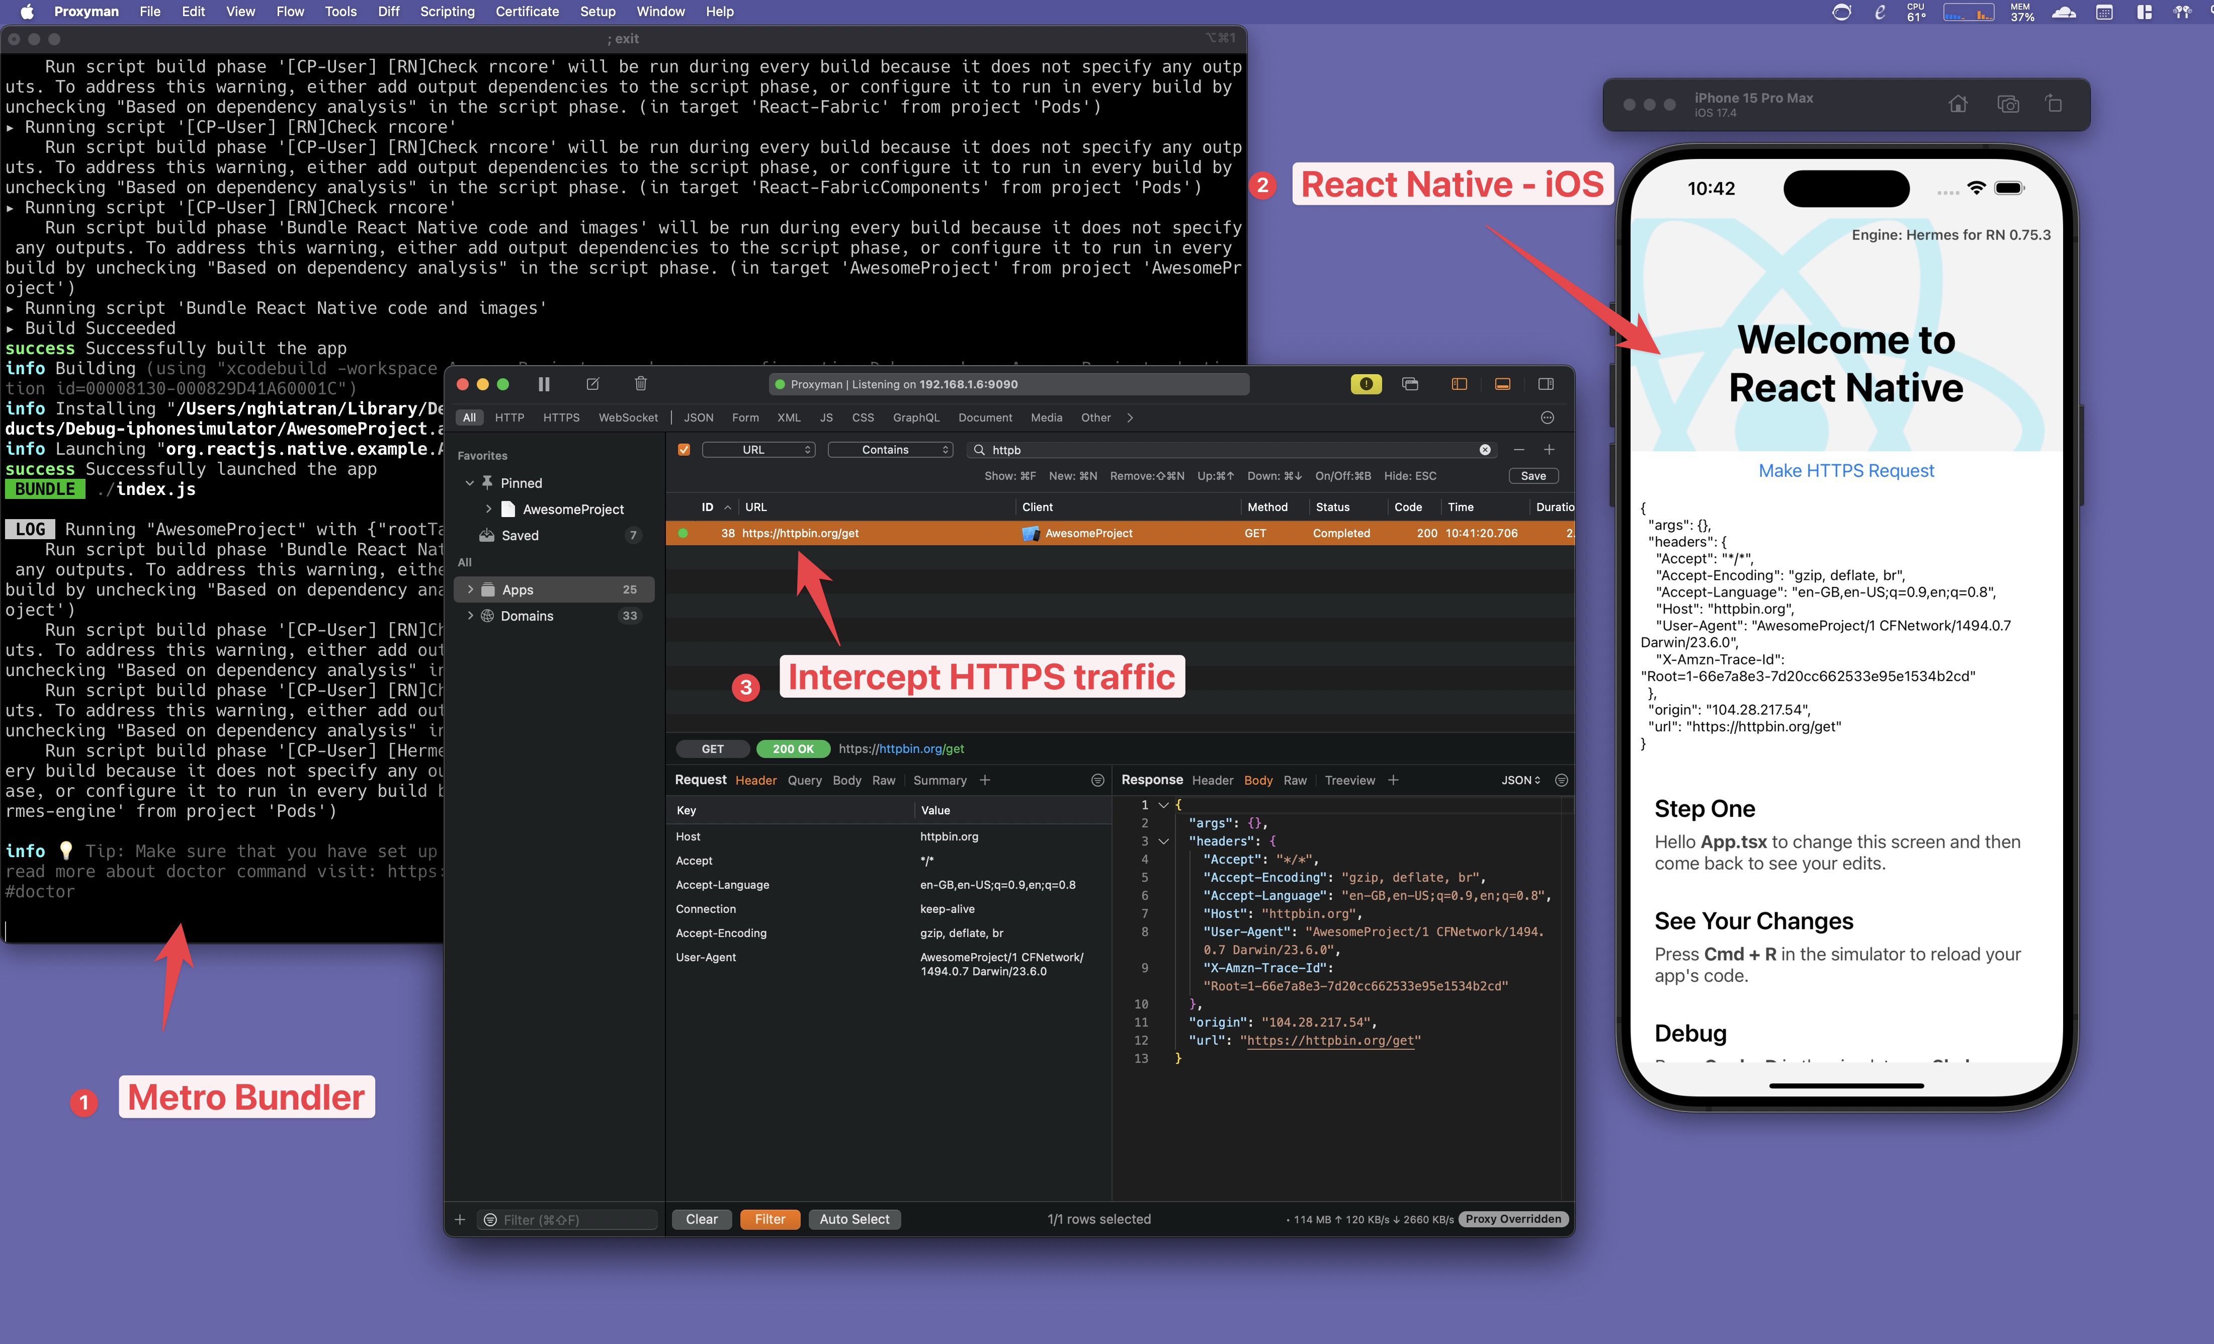Open the Certificate menu

click(x=527, y=12)
